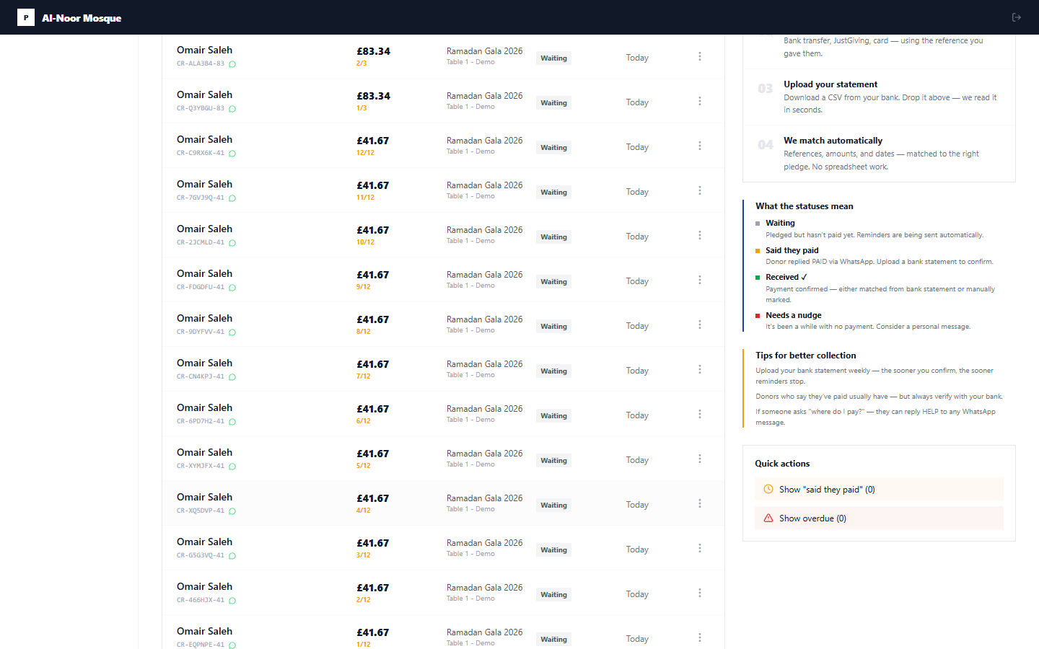The height and width of the screenshot is (649, 1039).
Task: Click the orange Said they paid legend swatch
Action: coord(758,251)
